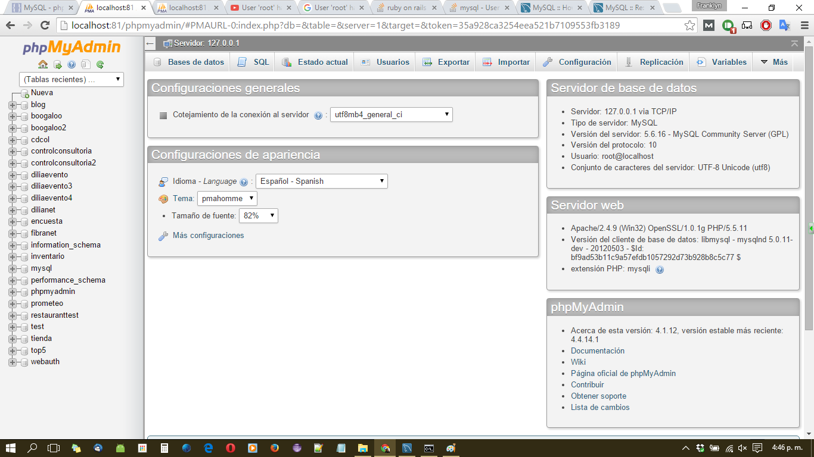Screen dimensions: 814x457
Task: Reload the navigation panel with green refresh icon
Action: coord(100,64)
